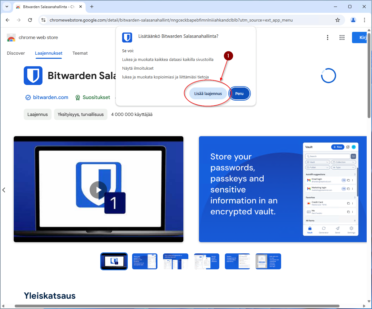Click the chrome web store logo
Viewport: 372px width, 309px height.
coord(32,37)
